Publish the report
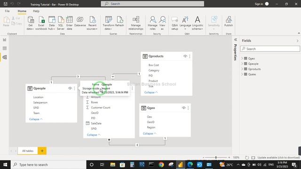 (x=229, y=22)
